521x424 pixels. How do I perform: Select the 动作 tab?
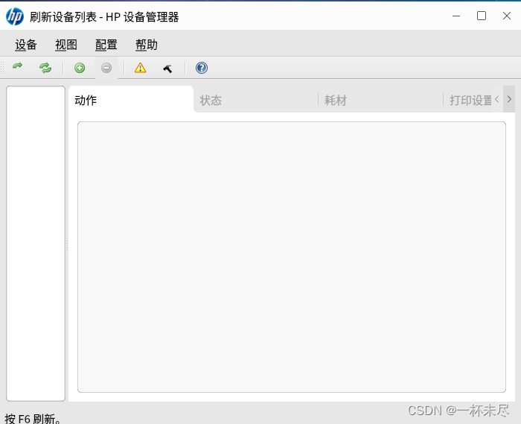coord(131,100)
